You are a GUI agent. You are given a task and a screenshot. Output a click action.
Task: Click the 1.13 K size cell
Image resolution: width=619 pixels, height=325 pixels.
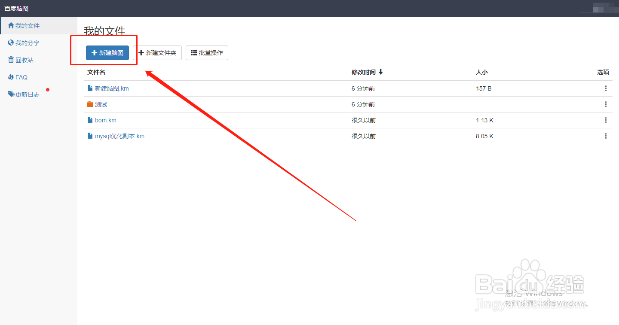click(x=485, y=120)
